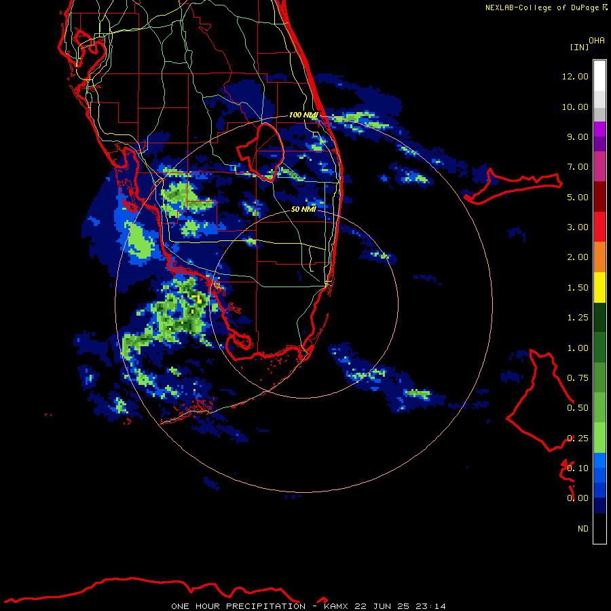611x611 pixels.
Task: Pick the dark red swatch near 5.00
Action: (x=599, y=197)
